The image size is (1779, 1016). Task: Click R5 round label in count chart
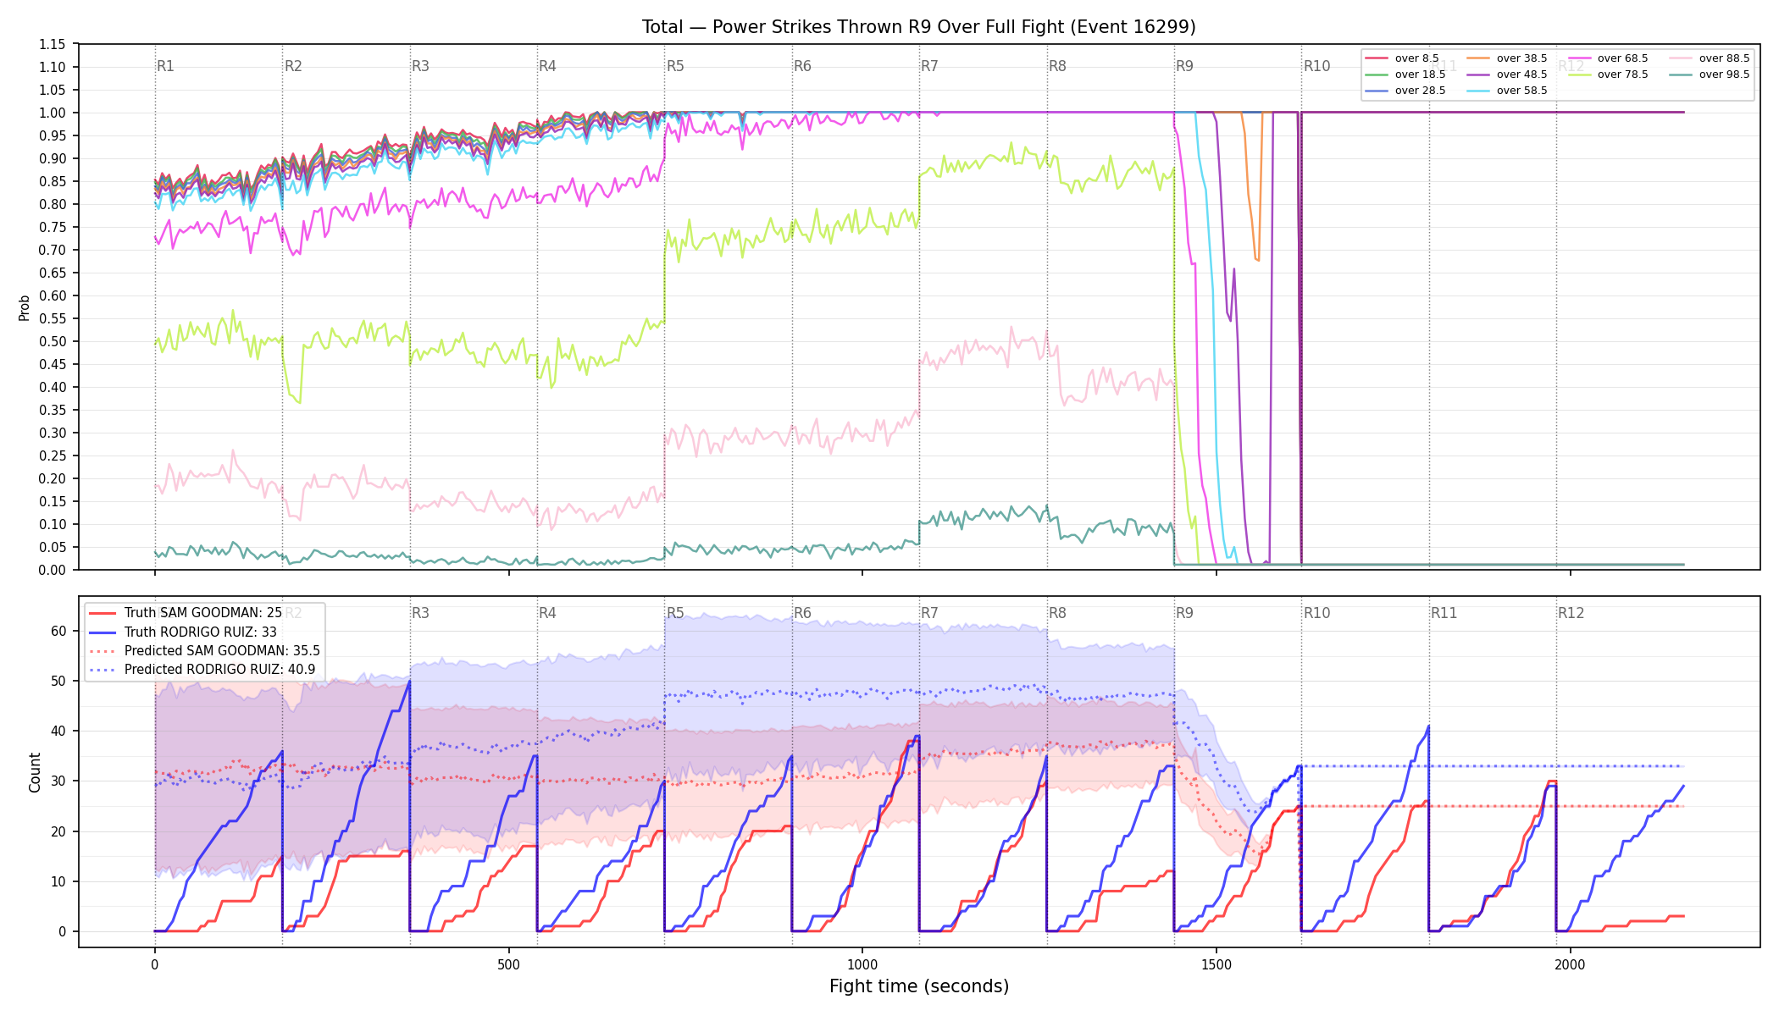(x=675, y=613)
